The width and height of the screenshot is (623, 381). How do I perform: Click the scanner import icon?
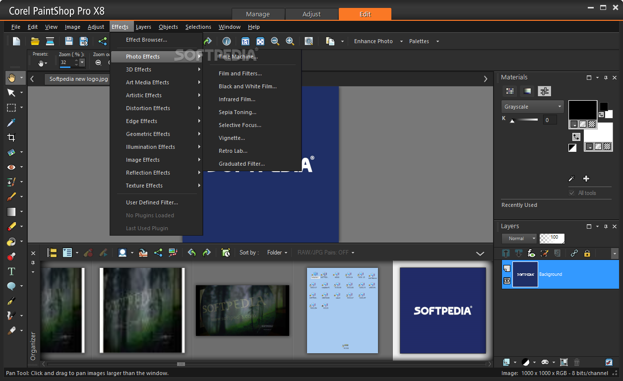[x=50, y=41]
